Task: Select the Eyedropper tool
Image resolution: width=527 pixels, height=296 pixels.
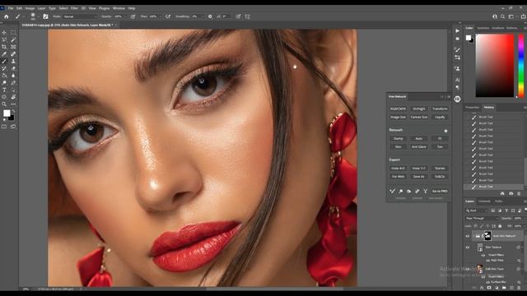Action: pyautogui.click(x=4, y=54)
